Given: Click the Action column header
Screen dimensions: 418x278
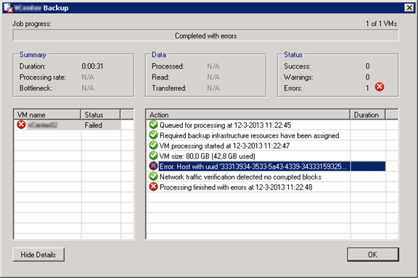Looking at the screenshot, I should [x=248, y=114].
